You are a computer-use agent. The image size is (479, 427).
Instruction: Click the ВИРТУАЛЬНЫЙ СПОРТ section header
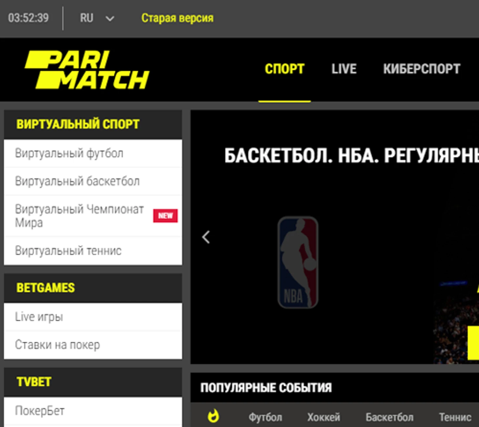click(93, 124)
